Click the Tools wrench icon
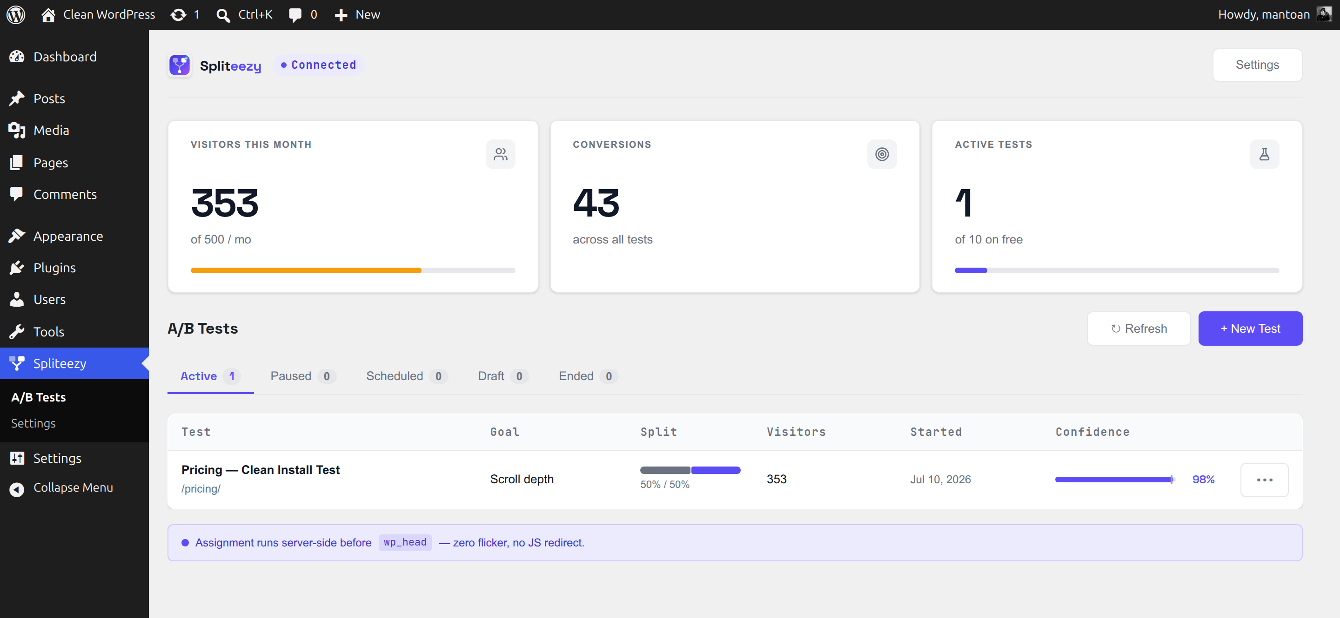This screenshot has width=1340, height=618. click(x=17, y=331)
